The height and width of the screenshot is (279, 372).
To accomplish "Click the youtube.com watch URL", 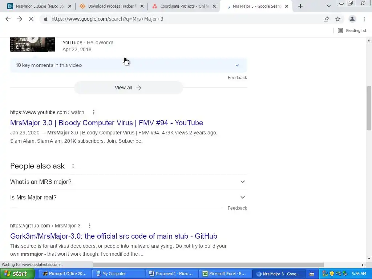I will coord(47,112).
